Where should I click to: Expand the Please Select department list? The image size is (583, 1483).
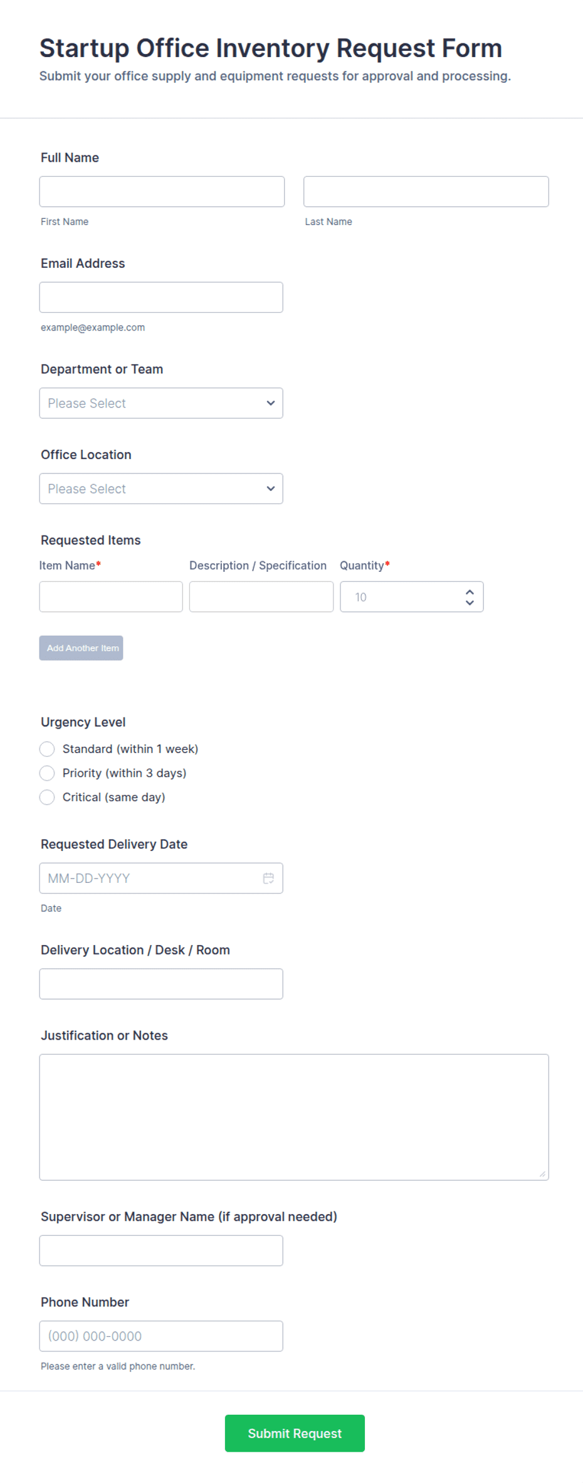[x=160, y=403]
